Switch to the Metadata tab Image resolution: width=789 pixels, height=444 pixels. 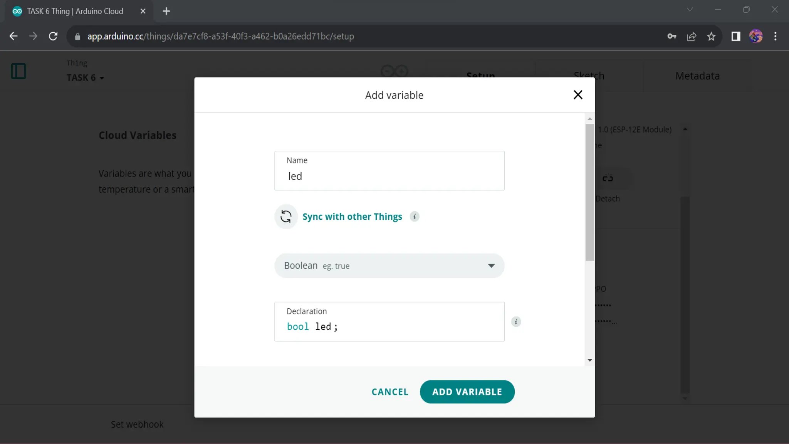(697, 76)
